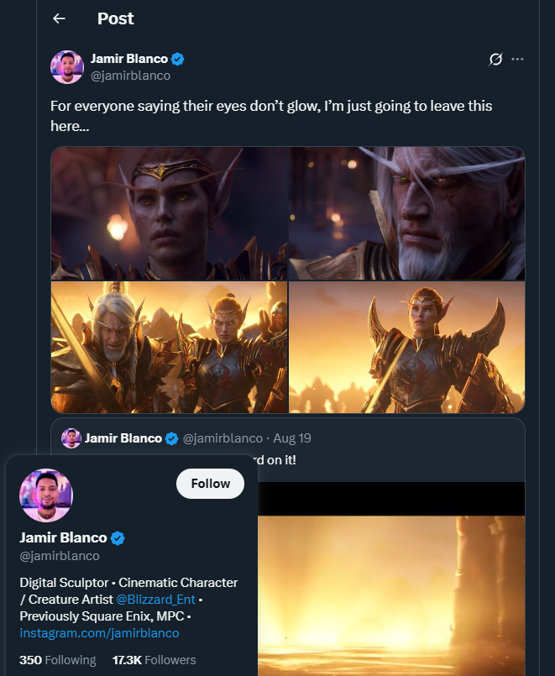The height and width of the screenshot is (676, 555).
Task: Click the verified badge in the quoted post
Action: (x=171, y=438)
